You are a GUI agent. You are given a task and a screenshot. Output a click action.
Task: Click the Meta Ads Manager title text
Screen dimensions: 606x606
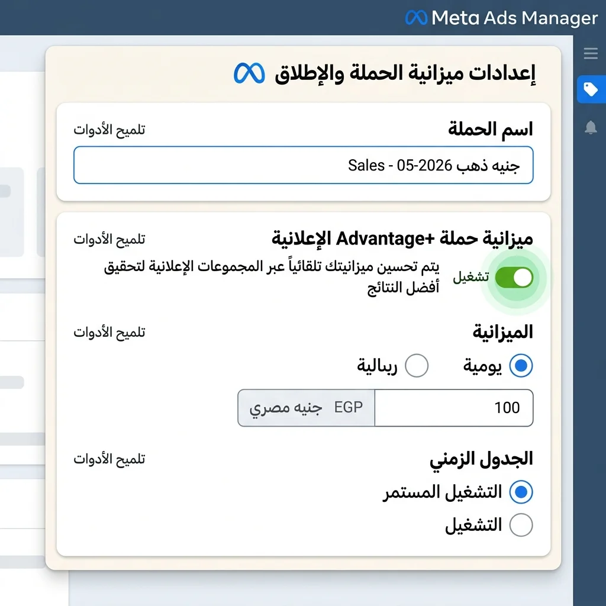pyautogui.click(x=514, y=18)
